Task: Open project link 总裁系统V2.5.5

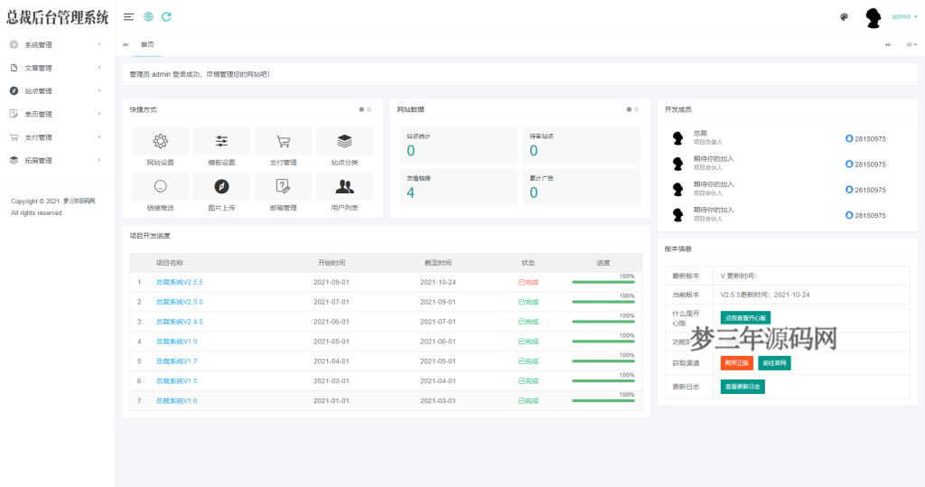Action: tap(179, 282)
